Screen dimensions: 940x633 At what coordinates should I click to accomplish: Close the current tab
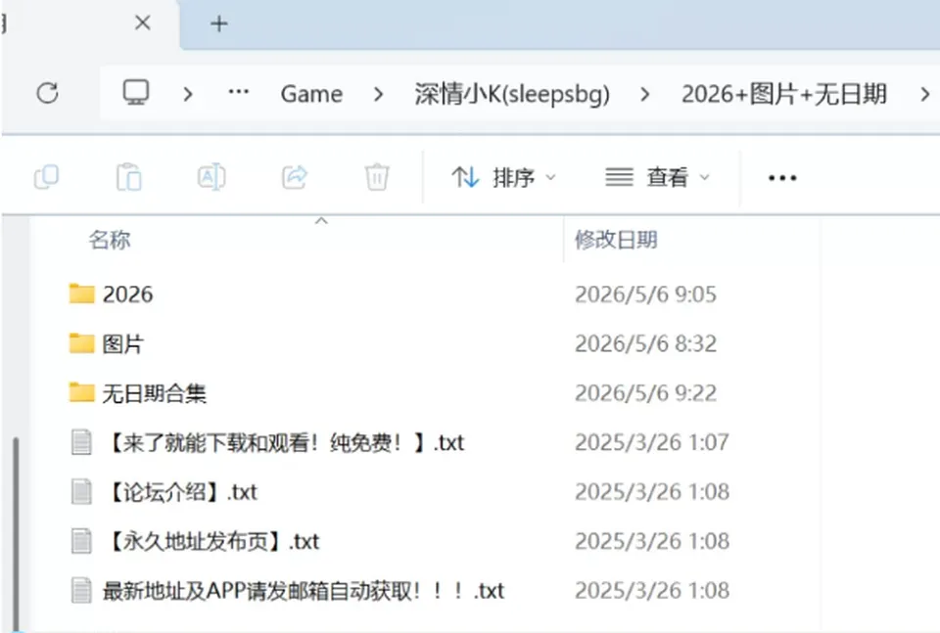(143, 23)
